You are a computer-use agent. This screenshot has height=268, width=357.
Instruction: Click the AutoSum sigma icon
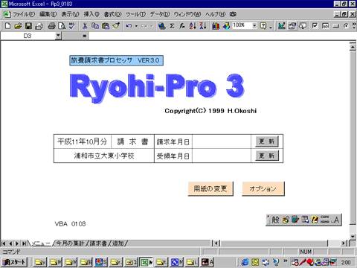[172, 26]
